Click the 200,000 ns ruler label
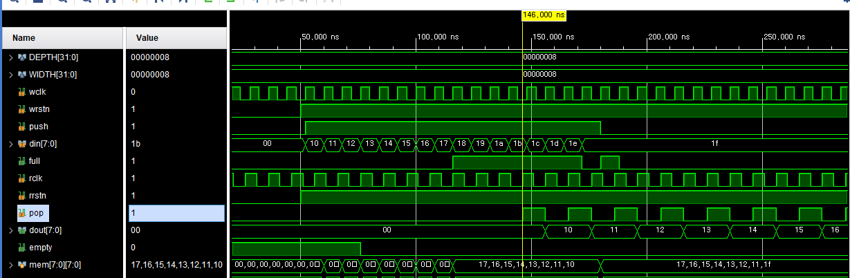The height and width of the screenshot is (278, 850). pos(669,37)
